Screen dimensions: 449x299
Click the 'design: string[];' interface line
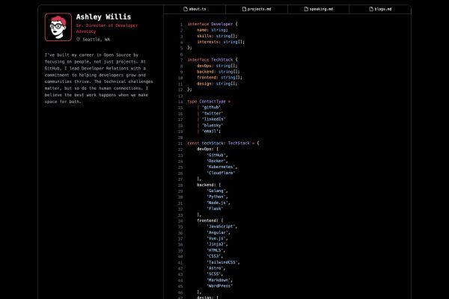click(x=217, y=84)
